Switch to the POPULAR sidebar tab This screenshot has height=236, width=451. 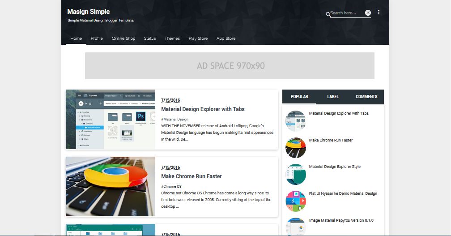tap(299, 97)
